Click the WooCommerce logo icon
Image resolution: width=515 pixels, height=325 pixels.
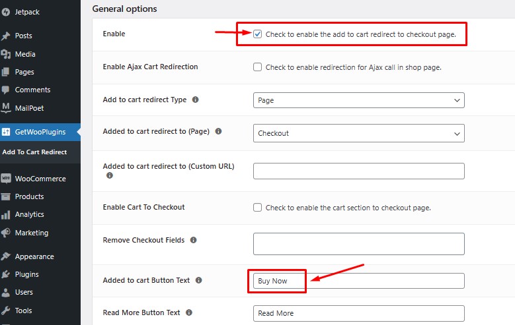click(6, 179)
